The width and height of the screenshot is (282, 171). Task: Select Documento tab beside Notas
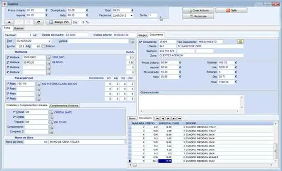(x=145, y=118)
